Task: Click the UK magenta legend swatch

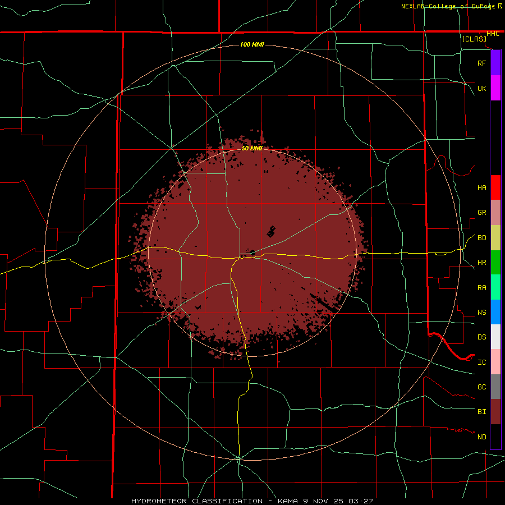Action: 495,88
